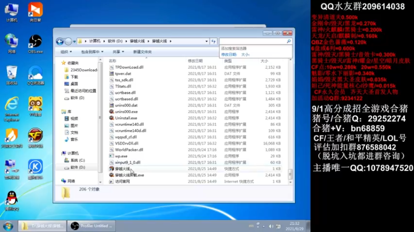Open the YY语音 raccoon desktop icon
The width and height of the screenshot is (414, 232).
point(35,107)
